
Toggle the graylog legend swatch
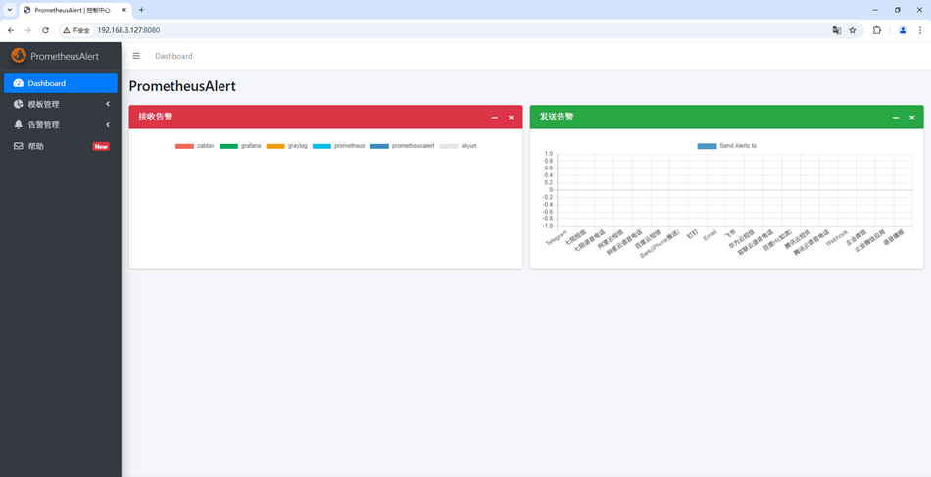275,146
